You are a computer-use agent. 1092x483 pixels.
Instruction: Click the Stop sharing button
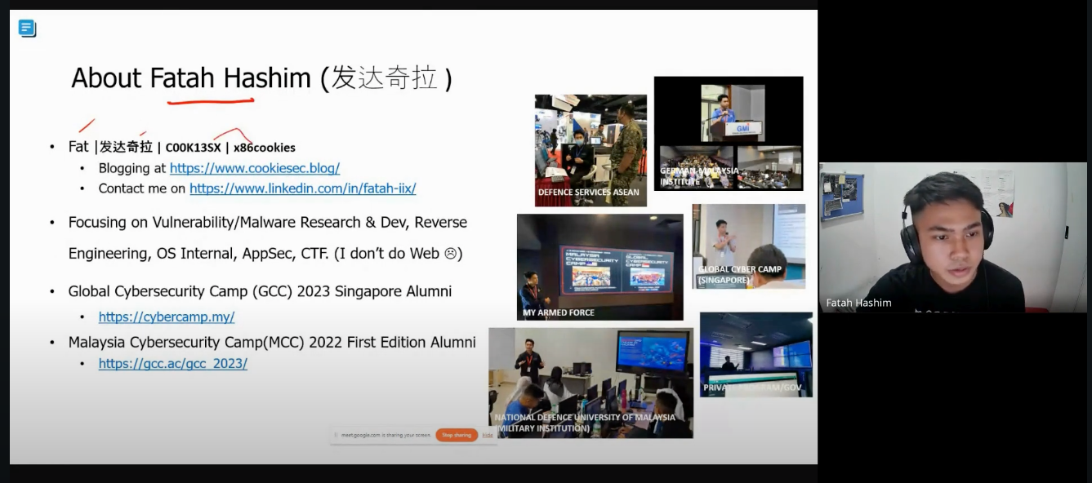[456, 435]
